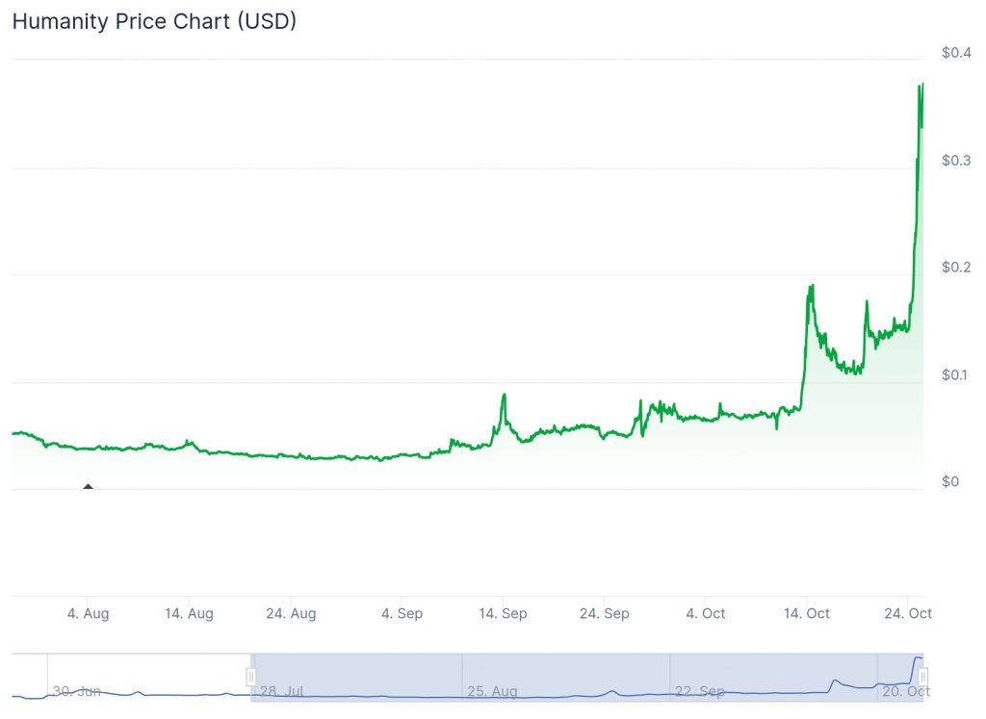Click the 30. Jun label in the navigator
The width and height of the screenshot is (986, 719).
(x=76, y=691)
